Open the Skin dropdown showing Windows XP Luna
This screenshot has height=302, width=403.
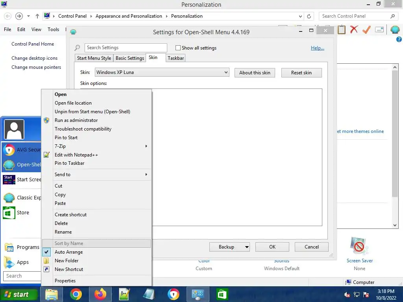tap(162, 72)
